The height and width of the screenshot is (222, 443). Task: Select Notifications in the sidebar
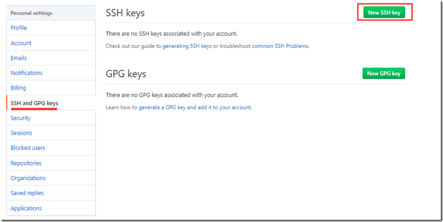[x=26, y=73]
